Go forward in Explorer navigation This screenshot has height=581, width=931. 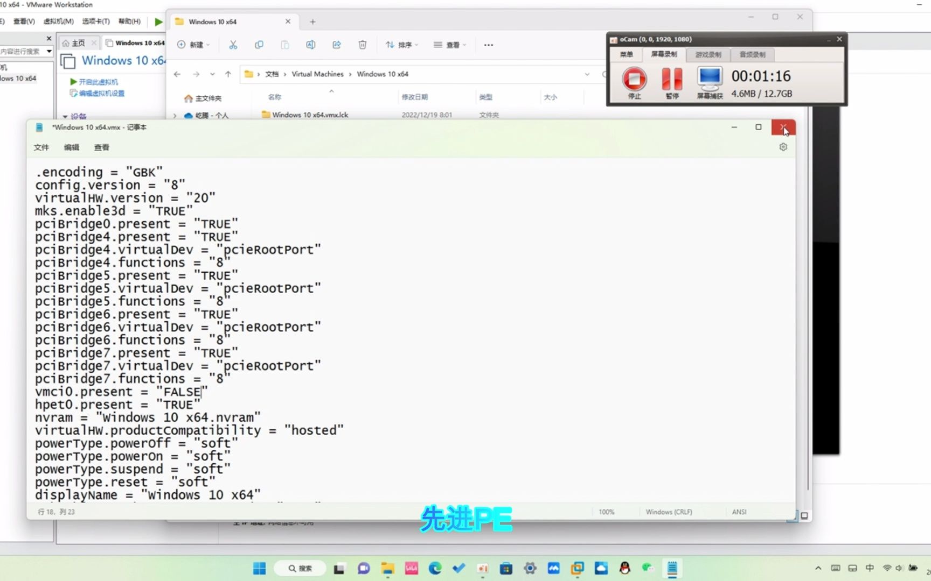(x=196, y=74)
